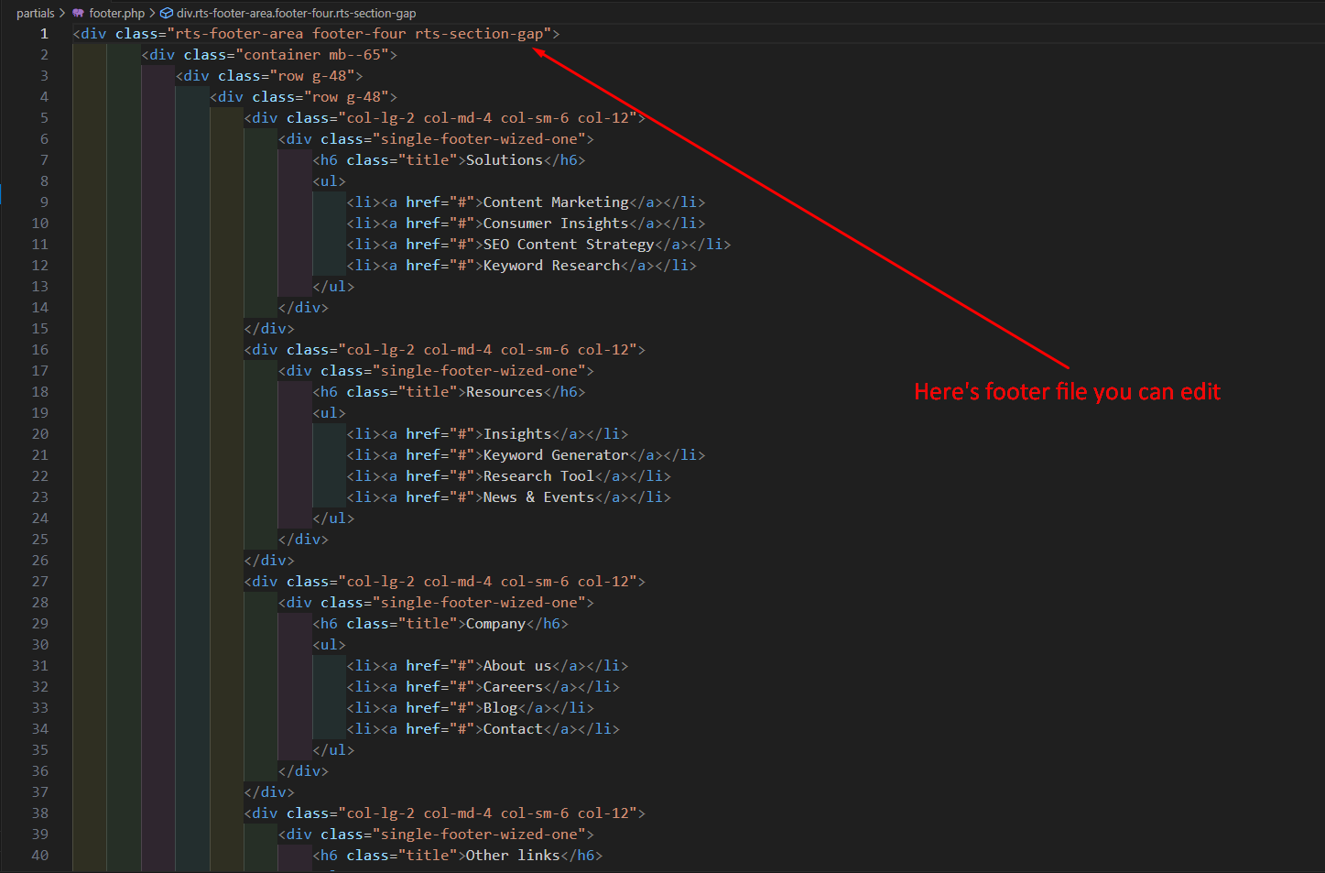Click the red footer file annotation text
The image size is (1325, 873).
coord(1067,392)
